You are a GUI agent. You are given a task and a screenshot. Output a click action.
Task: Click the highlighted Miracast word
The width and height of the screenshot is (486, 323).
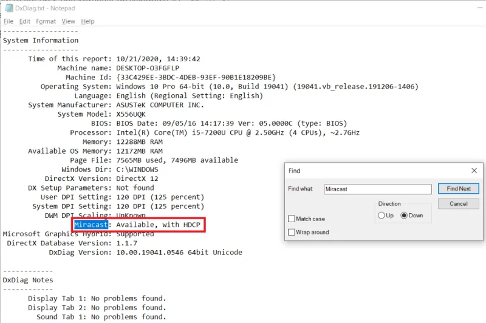[x=91, y=225]
